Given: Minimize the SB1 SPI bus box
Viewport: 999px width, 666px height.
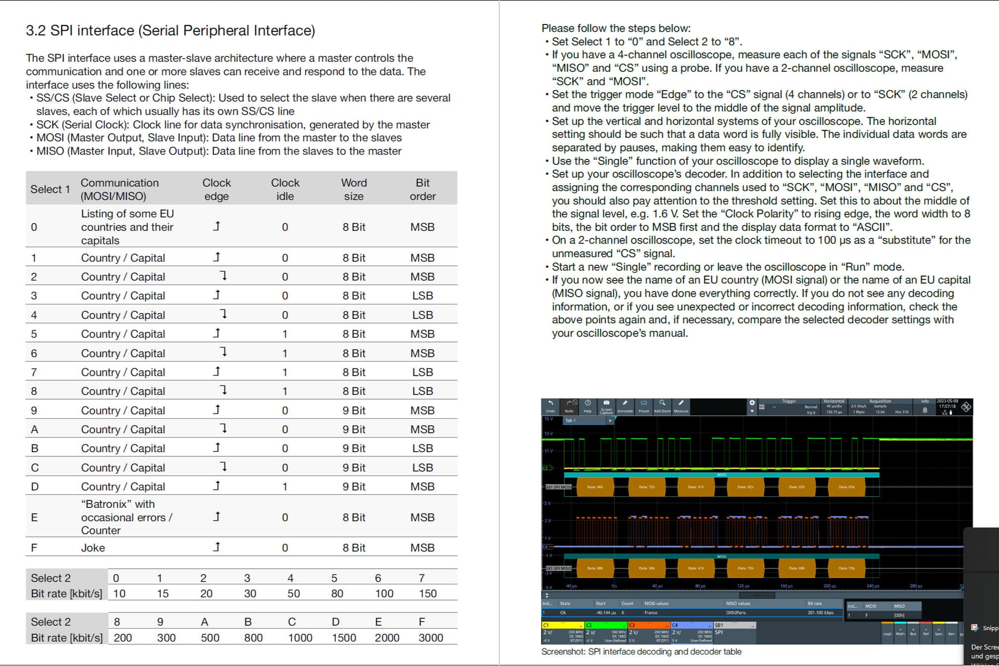Looking at the screenshot, I should [x=752, y=625].
